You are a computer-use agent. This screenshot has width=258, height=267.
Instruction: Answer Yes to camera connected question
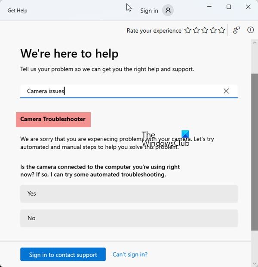(129, 193)
